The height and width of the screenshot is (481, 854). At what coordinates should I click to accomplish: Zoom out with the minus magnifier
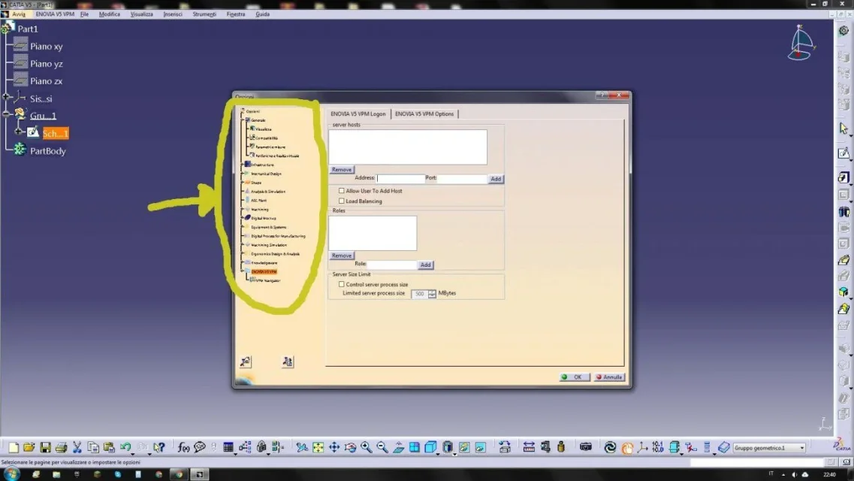(x=382, y=447)
